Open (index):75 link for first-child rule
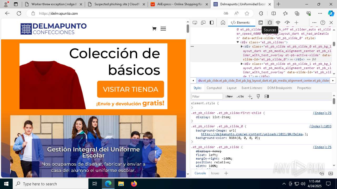 322,113
